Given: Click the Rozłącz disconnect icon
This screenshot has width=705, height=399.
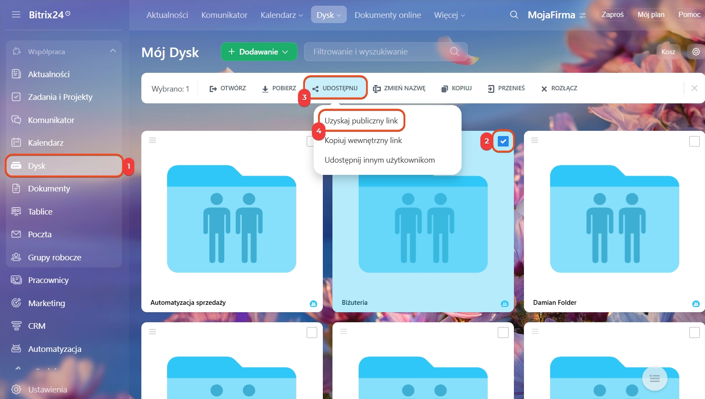Looking at the screenshot, I should (544, 89).
